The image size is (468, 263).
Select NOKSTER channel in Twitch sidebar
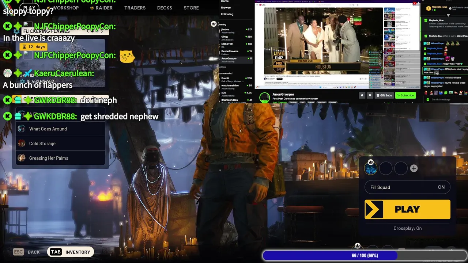coord(236,45)
